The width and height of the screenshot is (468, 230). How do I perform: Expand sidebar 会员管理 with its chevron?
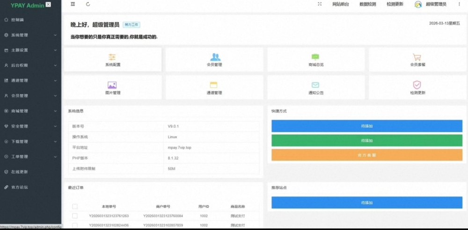click(55, 96)
